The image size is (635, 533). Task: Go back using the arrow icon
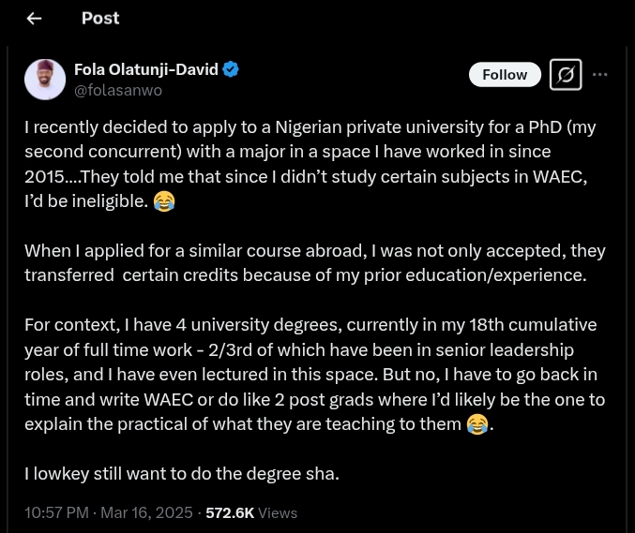(x=34, y=19)
